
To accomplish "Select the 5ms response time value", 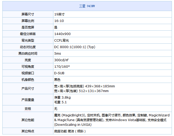I will tap(58, 53).
